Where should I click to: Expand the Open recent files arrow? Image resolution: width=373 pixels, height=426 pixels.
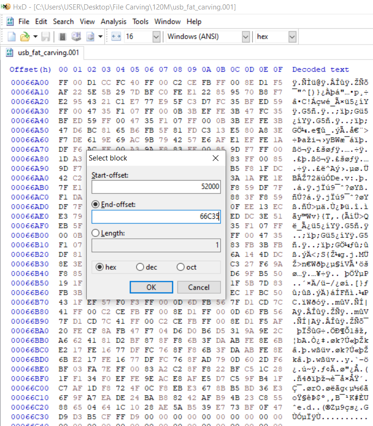(35, 37)
